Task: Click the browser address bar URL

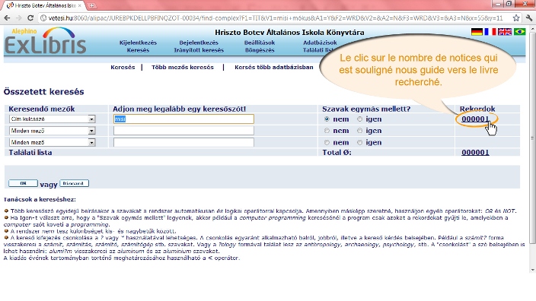Action: (275, 18)
